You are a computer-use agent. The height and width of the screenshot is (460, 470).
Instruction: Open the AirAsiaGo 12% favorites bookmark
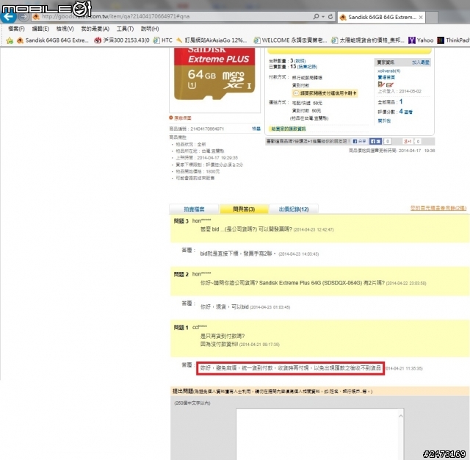(212, 40)
